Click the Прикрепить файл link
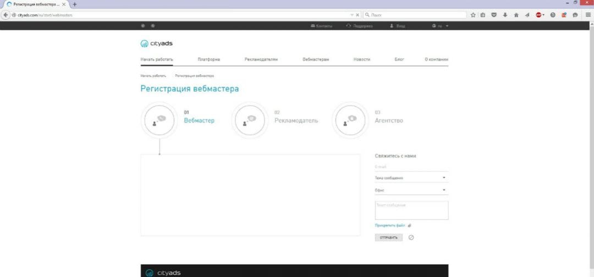The image size is (594, 277). [390, 225]
